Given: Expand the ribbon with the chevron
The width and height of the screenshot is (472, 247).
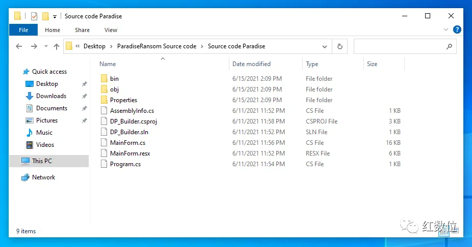Looking at the screenshot, I should point(446,29).
